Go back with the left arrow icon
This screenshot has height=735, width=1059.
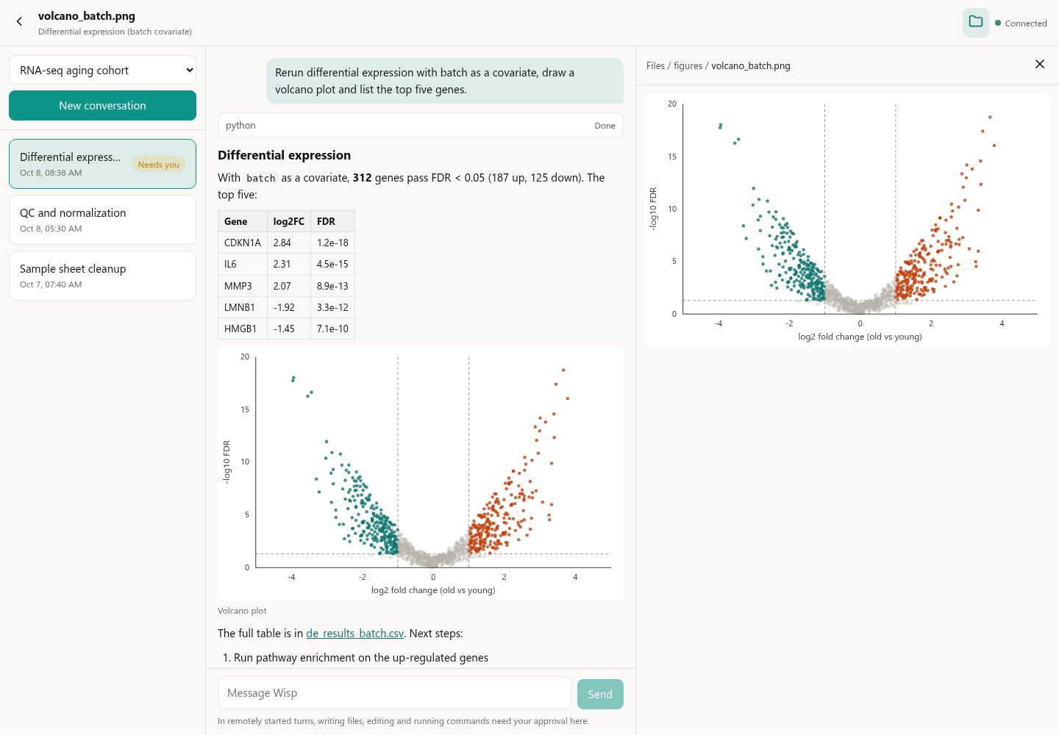click(x=19, y=22)
